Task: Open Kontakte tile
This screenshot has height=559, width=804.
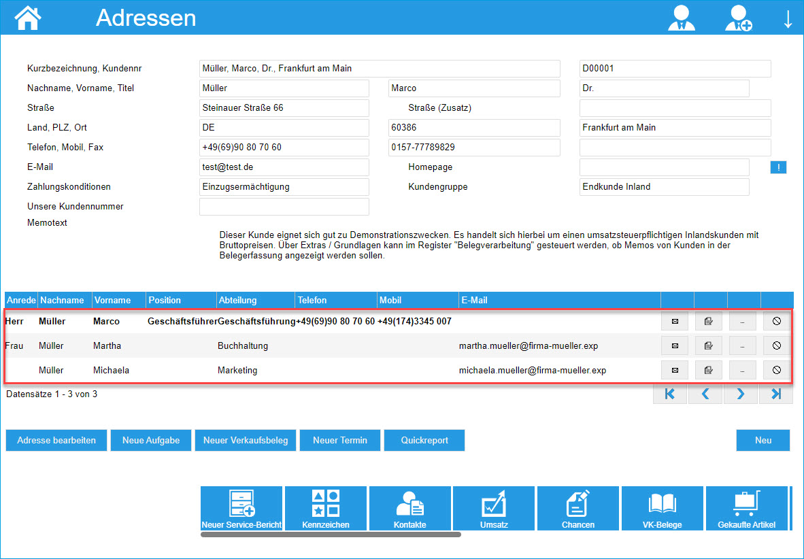Action: click(409, 508)
